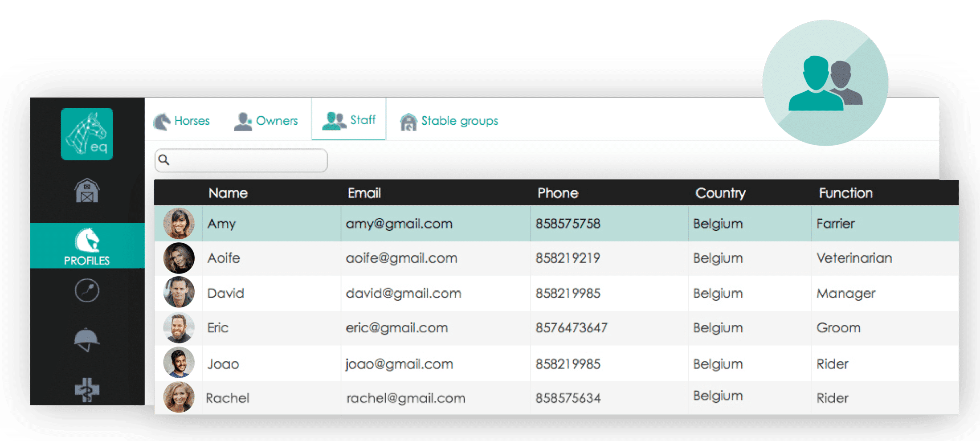The image size is (980, 441).
Task: Switch to the Horses tab
Action: pyautogui.click(x=181, y=121)
